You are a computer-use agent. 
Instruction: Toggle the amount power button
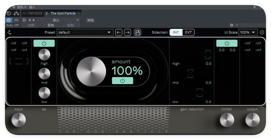pos(122,81)
